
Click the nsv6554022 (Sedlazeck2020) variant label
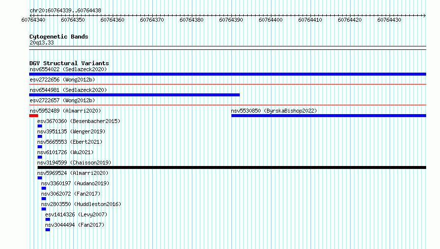(x=68, y=69)
